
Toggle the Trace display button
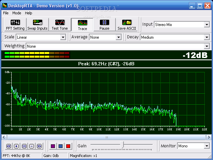[83, 25]
